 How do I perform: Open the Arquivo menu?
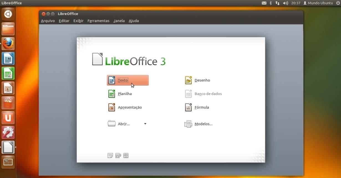click(x=48, y=21)
